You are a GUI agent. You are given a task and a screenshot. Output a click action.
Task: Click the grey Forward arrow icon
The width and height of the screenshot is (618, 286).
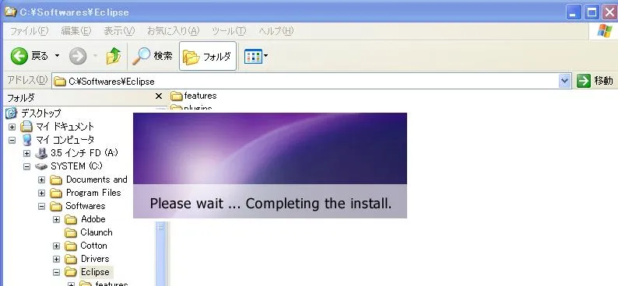(78, 56)
